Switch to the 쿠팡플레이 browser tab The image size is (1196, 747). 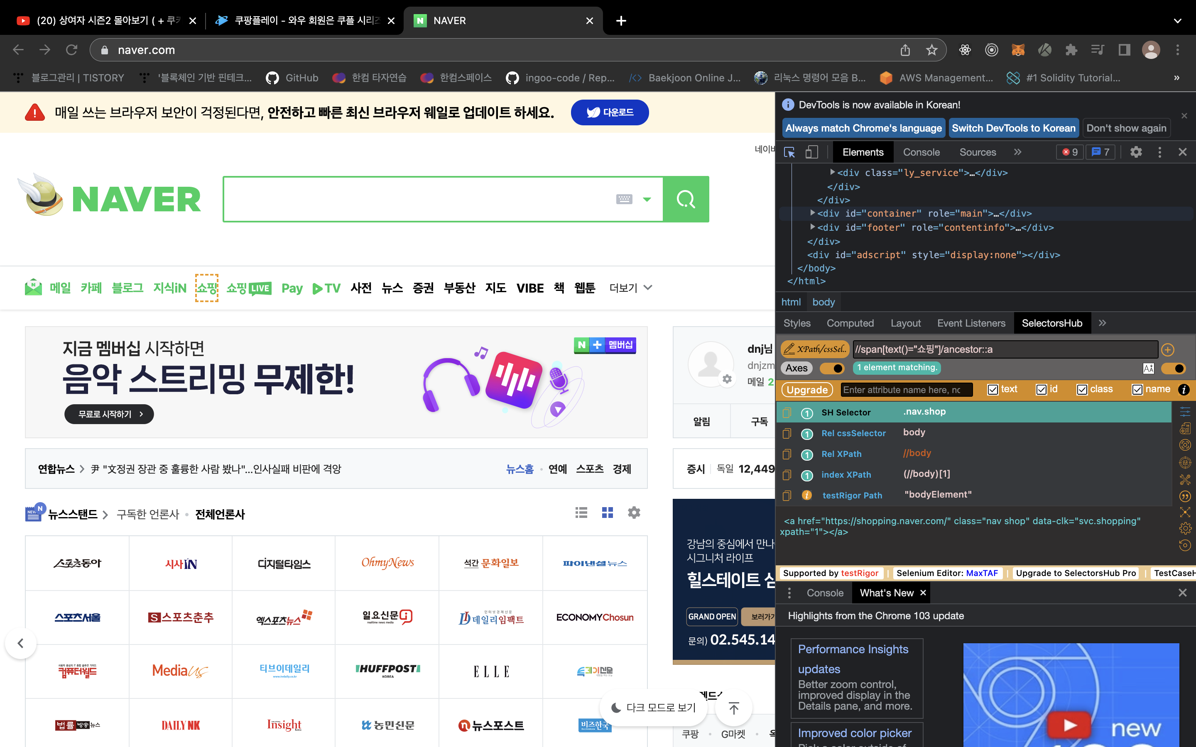pyautogui.click(x=305, y=21)
